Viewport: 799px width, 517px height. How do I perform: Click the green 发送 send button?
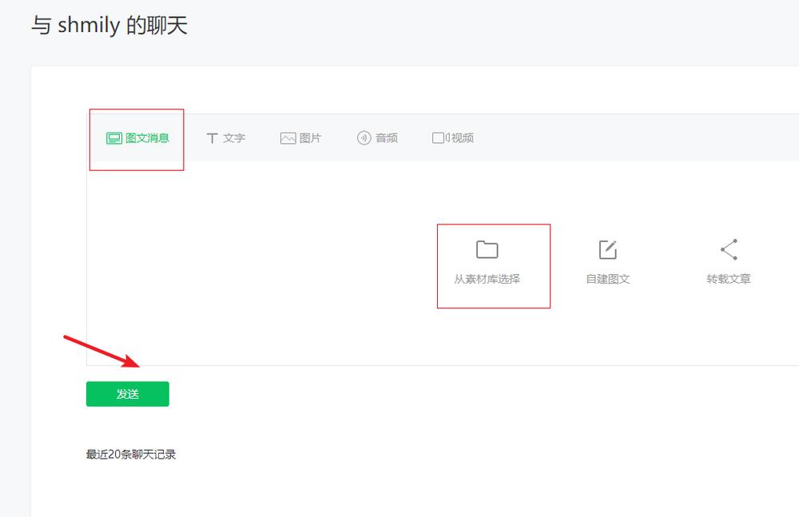(x=127, y=393)
